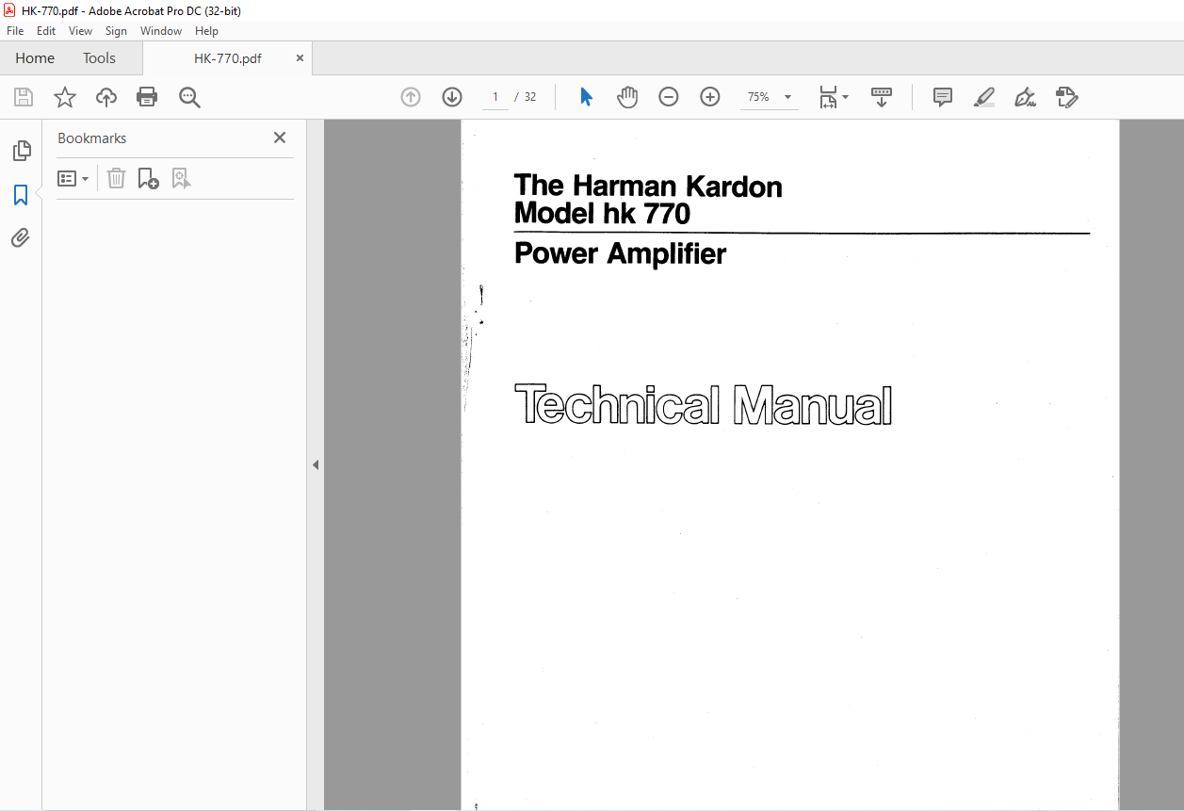Open the Help menu
The image size is (1184, 811).
206,31
